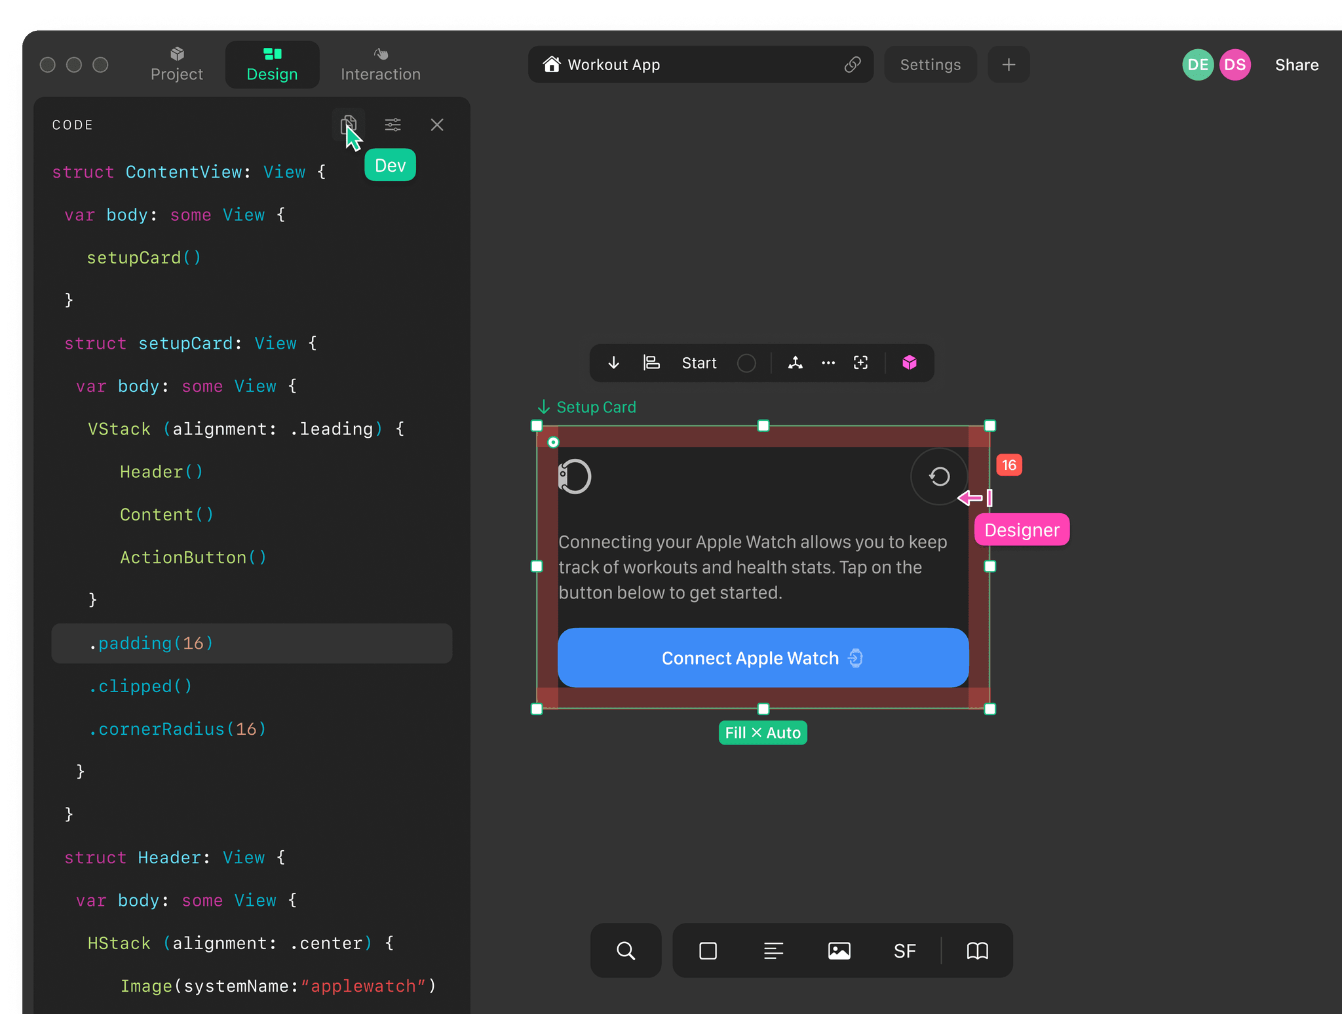Open the SF Symbols picker
Image resolution: width=1342 pixels, height=1014 pixels.
point(904,950)
